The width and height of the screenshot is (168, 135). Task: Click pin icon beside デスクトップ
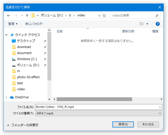[x=45, y=41]
